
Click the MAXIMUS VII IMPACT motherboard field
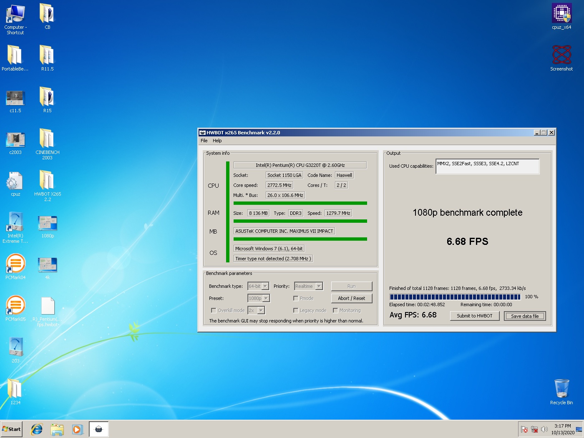[284, 231]
